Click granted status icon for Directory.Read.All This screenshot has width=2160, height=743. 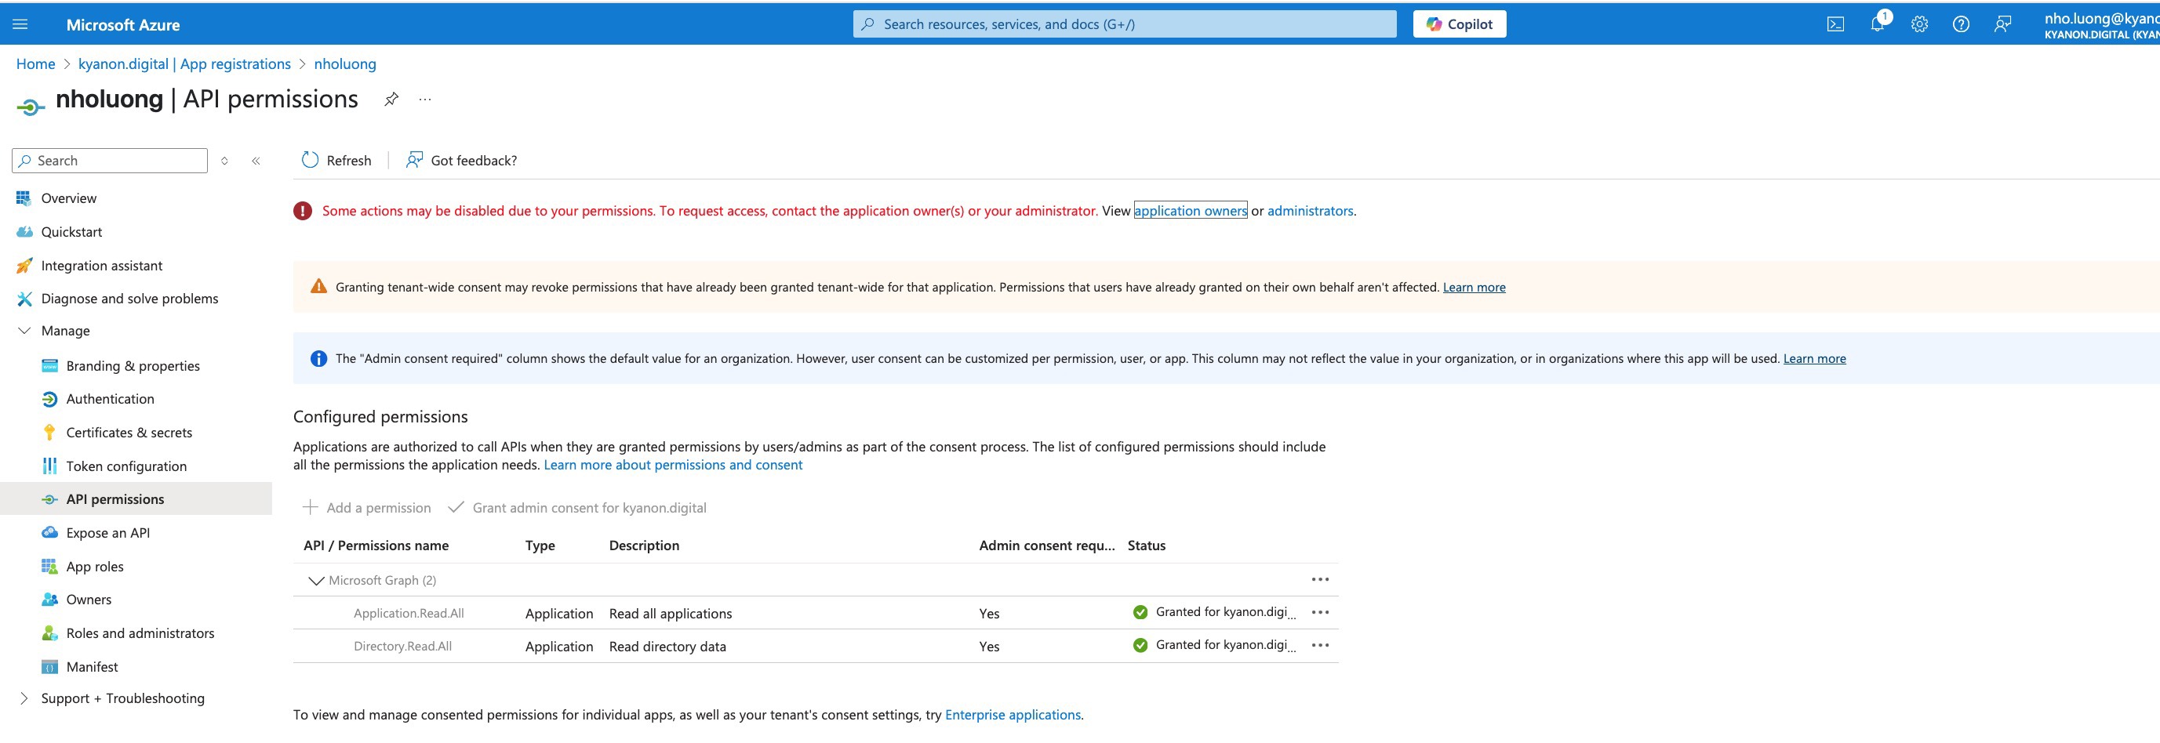coord(1140,645)
